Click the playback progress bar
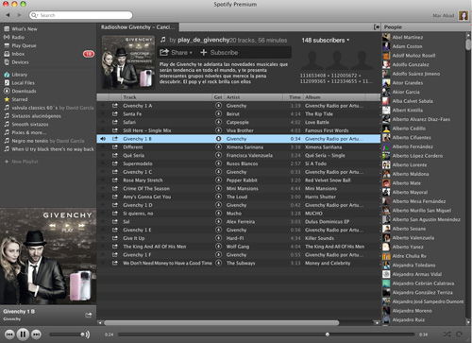The height and width of the screenshot is (343, 472). click(266, 334)
